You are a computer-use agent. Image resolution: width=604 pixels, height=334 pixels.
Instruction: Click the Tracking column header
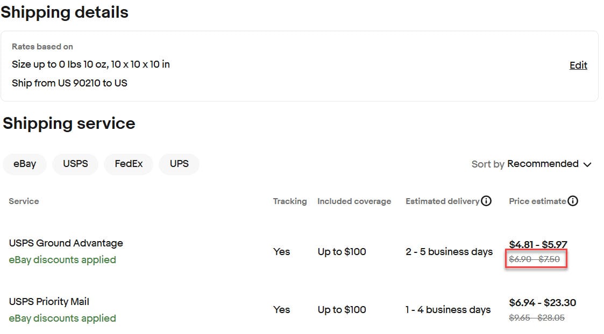289,201
